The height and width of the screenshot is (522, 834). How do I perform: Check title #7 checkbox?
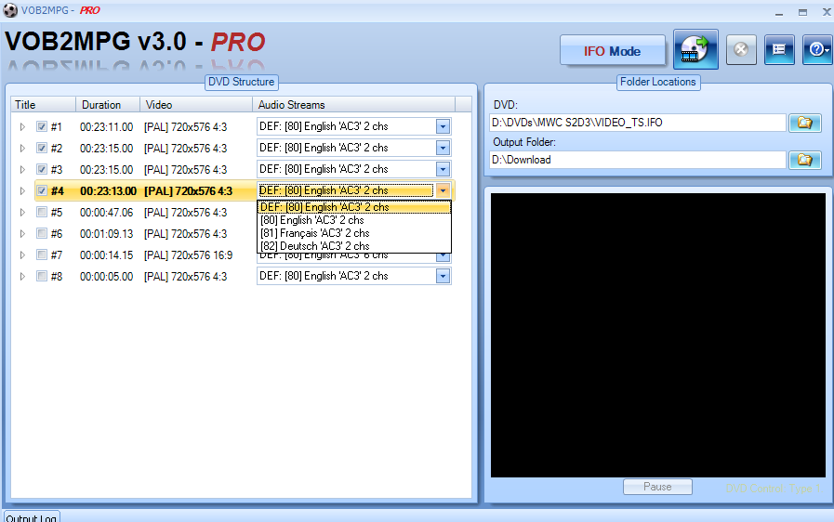coord(42,254)
